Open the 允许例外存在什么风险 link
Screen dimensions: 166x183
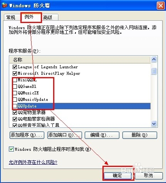tap(33, 162)
